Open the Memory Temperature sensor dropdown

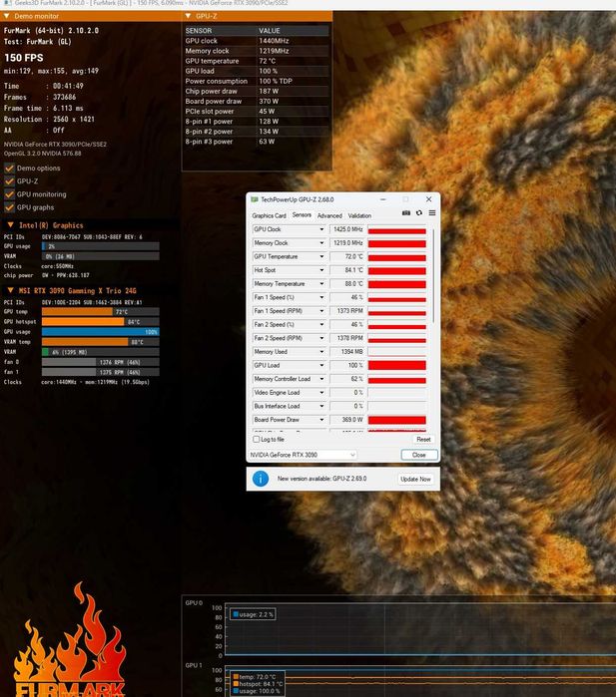coord(321,283)
